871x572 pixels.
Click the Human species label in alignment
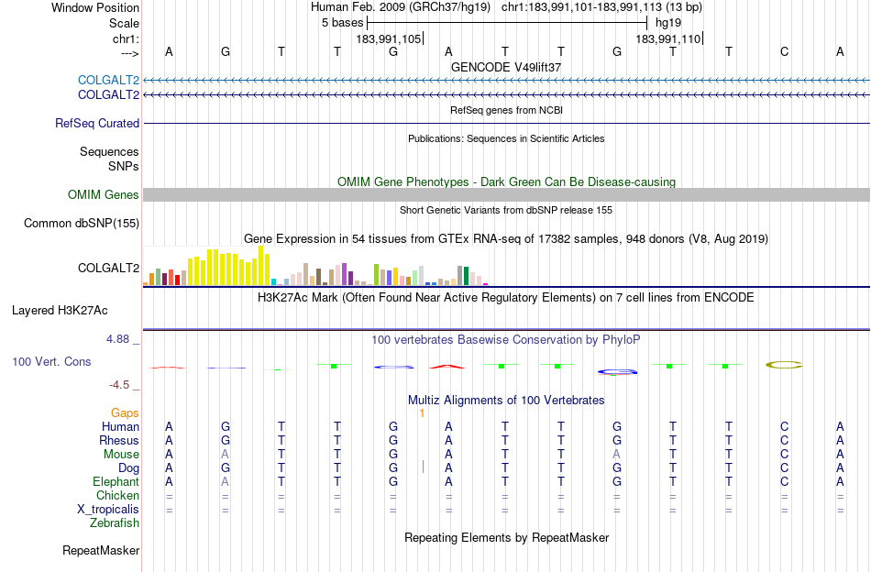click(120, 426)
